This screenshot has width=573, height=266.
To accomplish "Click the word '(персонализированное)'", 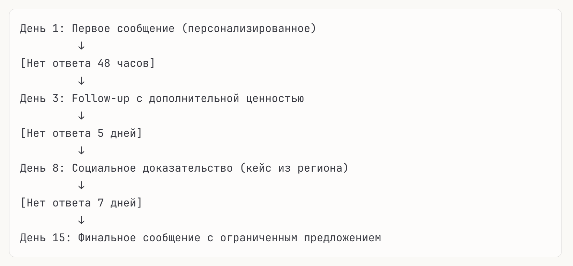I will point(249,29).
